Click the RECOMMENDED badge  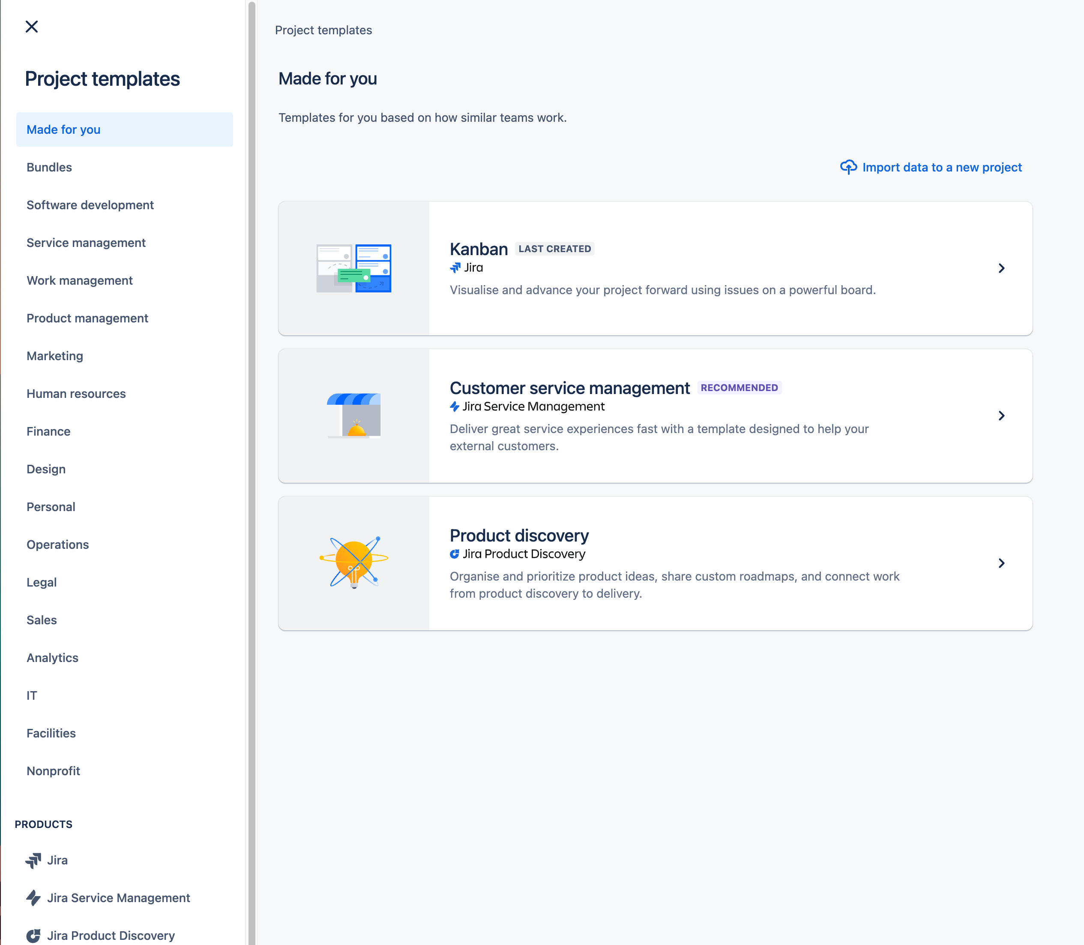[x=740, y=388]
